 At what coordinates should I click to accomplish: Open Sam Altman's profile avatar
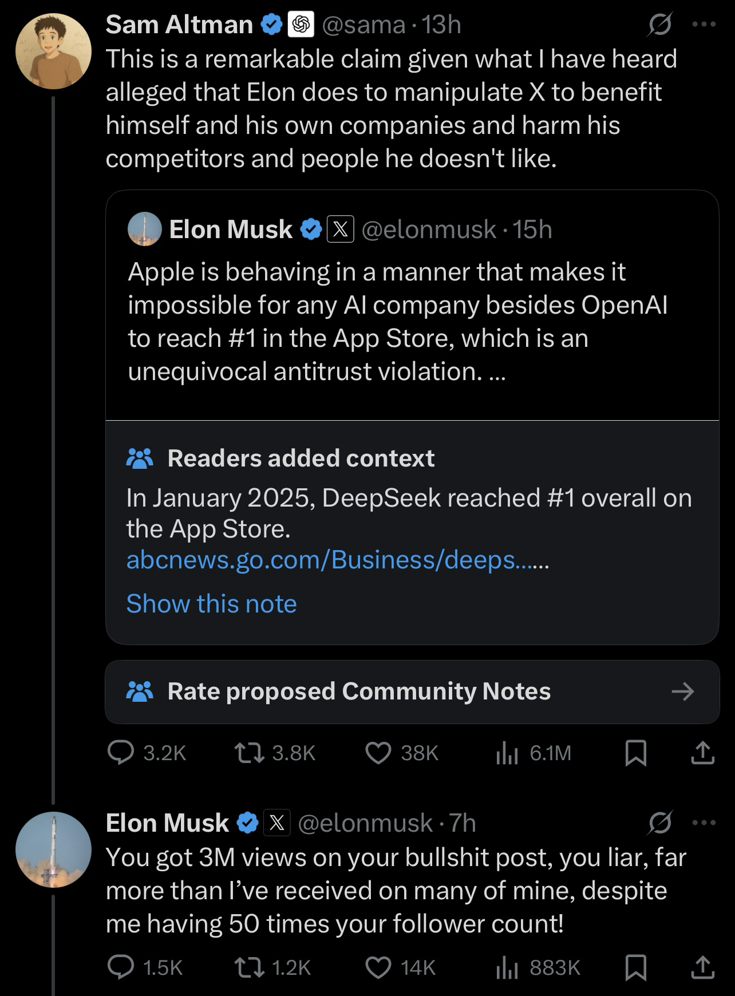point(53,51)
